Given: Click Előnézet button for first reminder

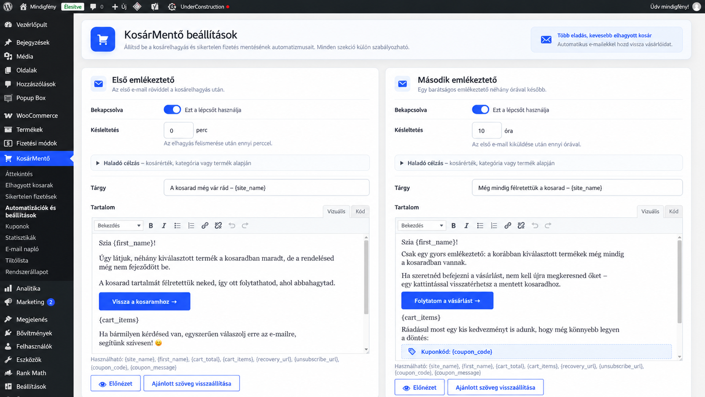Looking at the screenshot, I should coord(116,383).
